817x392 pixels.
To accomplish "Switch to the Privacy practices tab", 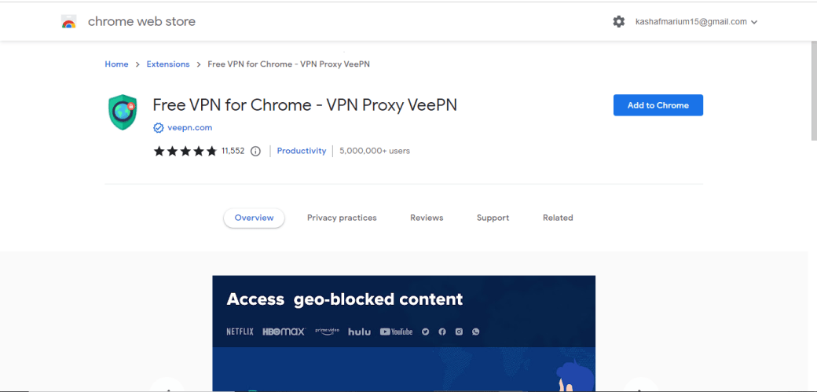I will (342, 218).
